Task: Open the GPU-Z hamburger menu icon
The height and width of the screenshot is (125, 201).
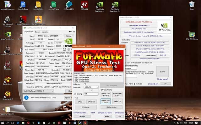Action: 74,32
